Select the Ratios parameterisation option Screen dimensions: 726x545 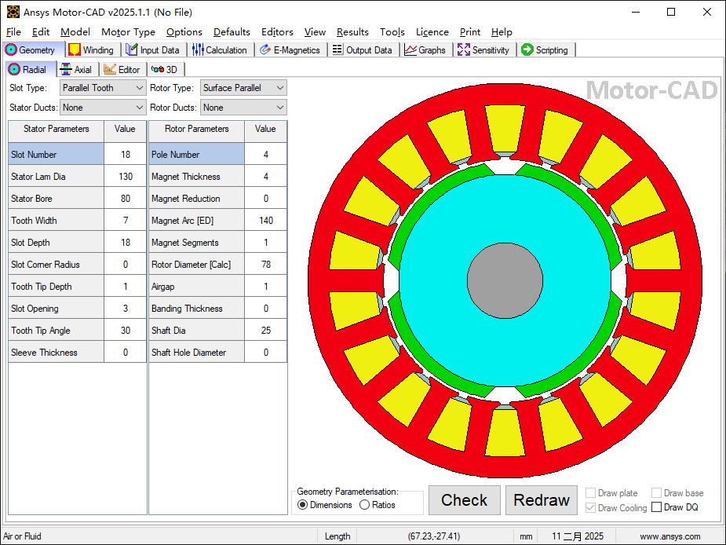364,505
